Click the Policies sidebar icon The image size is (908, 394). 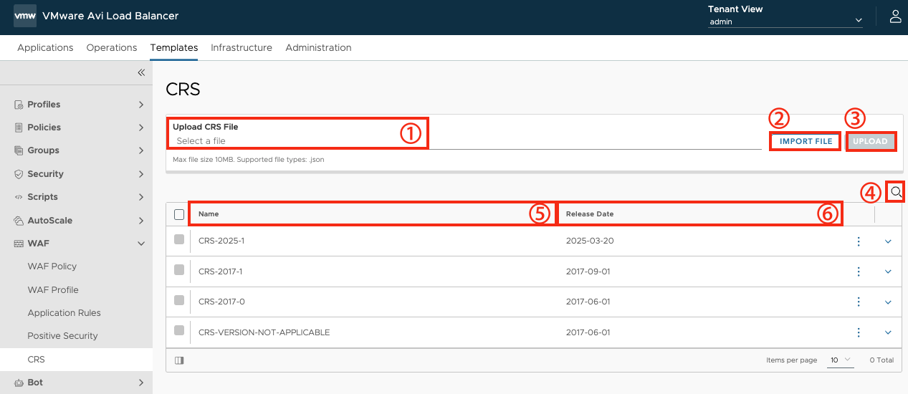coord(19,128)
